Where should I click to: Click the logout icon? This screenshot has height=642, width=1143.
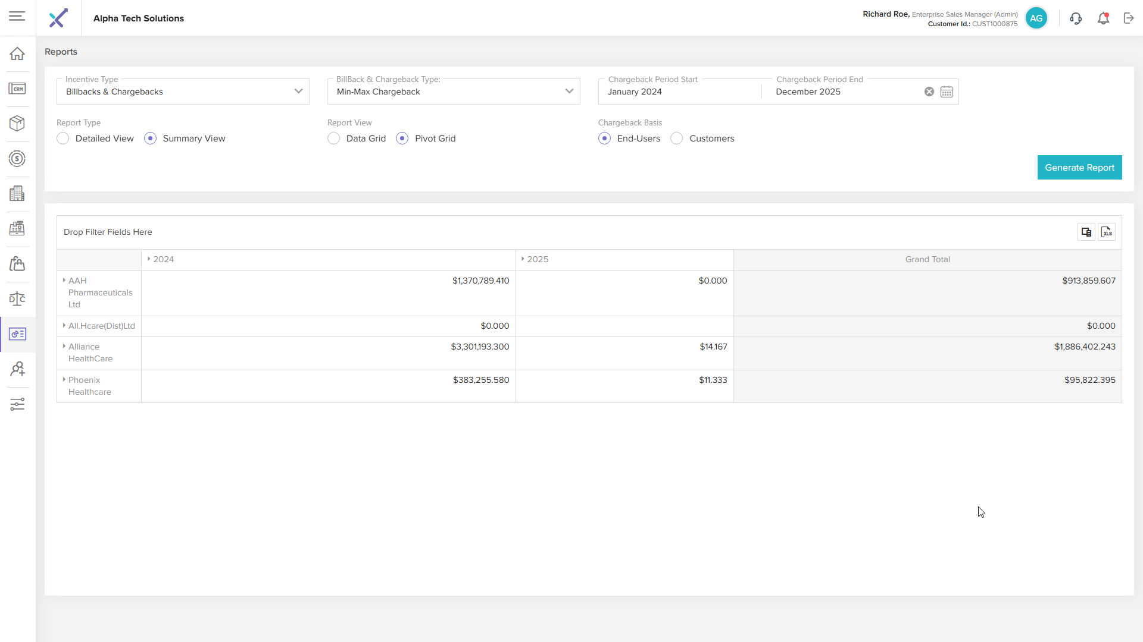(1129, 18)
